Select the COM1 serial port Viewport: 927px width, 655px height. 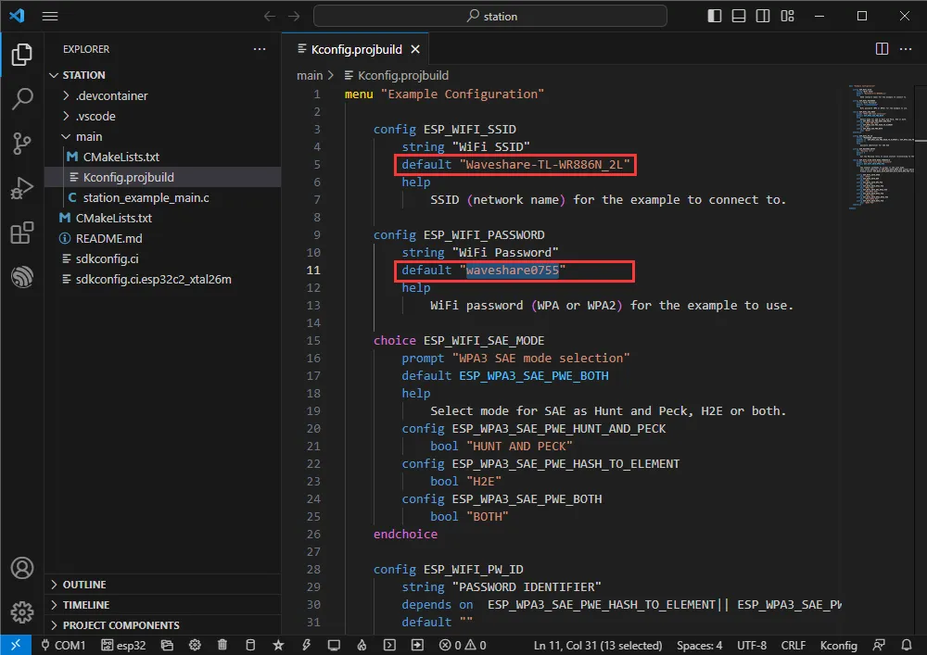65,645
